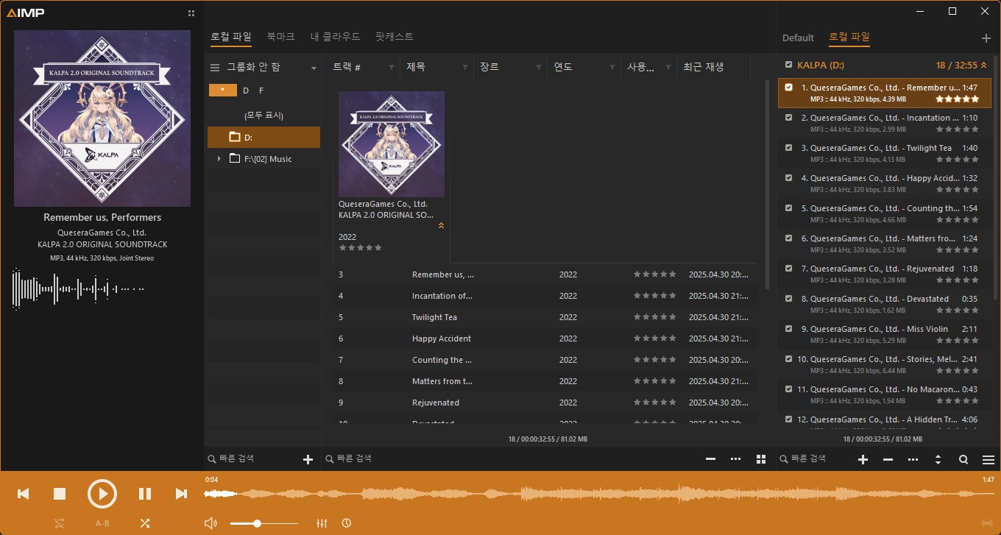Add a folder to the library tree via plus
The image size is (1001, 535).
pyautogui.click(x=308, y=459)
